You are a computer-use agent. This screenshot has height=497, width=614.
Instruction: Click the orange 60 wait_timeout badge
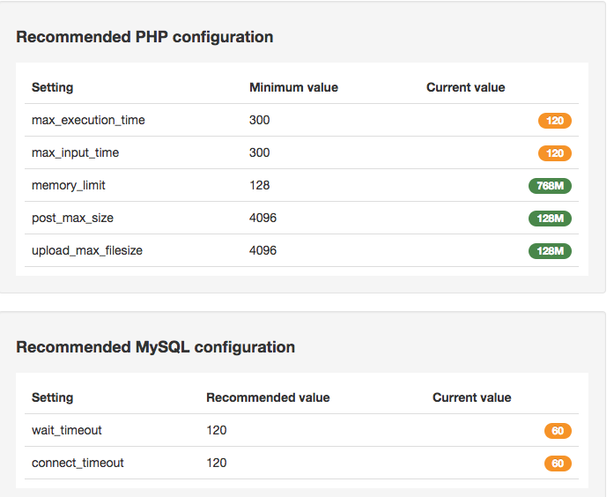pyautogui.click(x=558, y=431)
